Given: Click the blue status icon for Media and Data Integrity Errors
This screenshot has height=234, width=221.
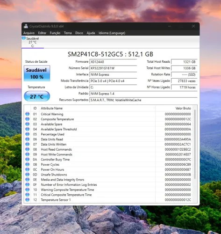Looking at the screenshot, I should coord(28,180).
